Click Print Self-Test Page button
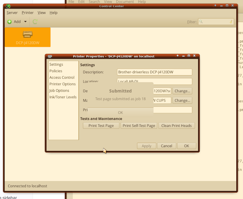This screenshot has width=243, height=199. click(x=139, y=126)
